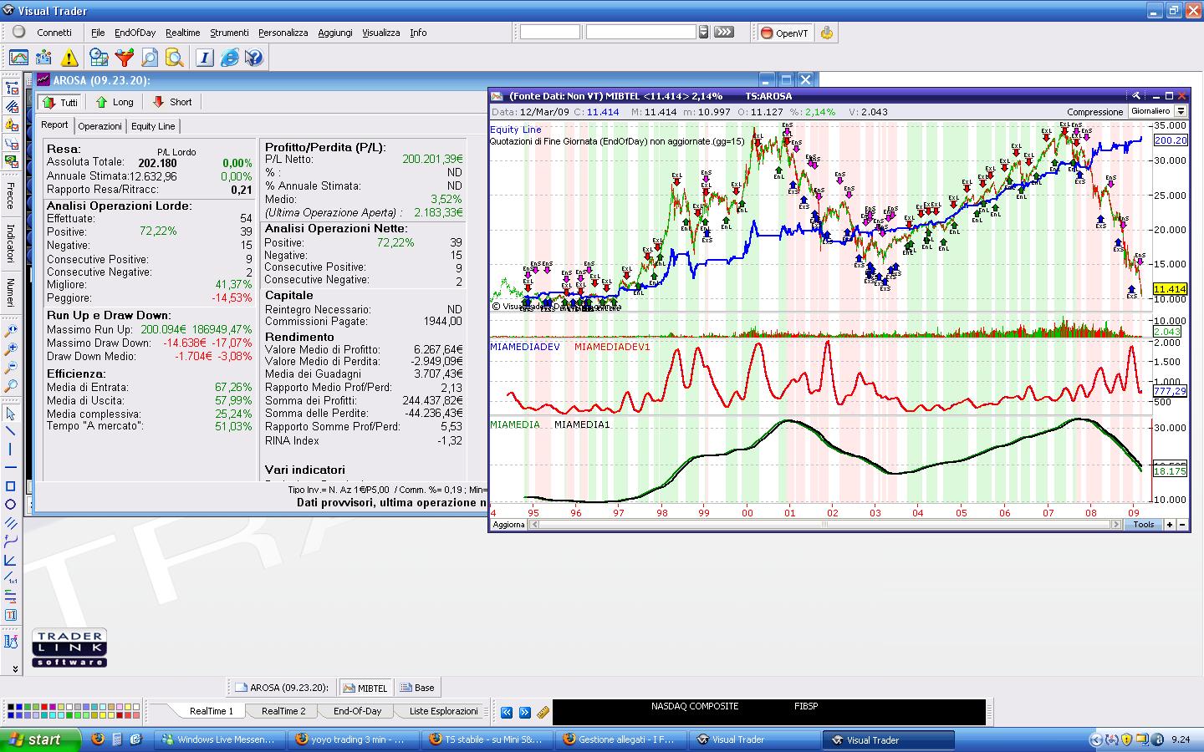Click the wider toolbar search input field

[x=640, y=32]
